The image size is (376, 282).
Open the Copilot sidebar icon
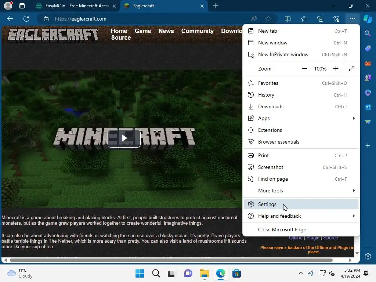tap(368, 19)
